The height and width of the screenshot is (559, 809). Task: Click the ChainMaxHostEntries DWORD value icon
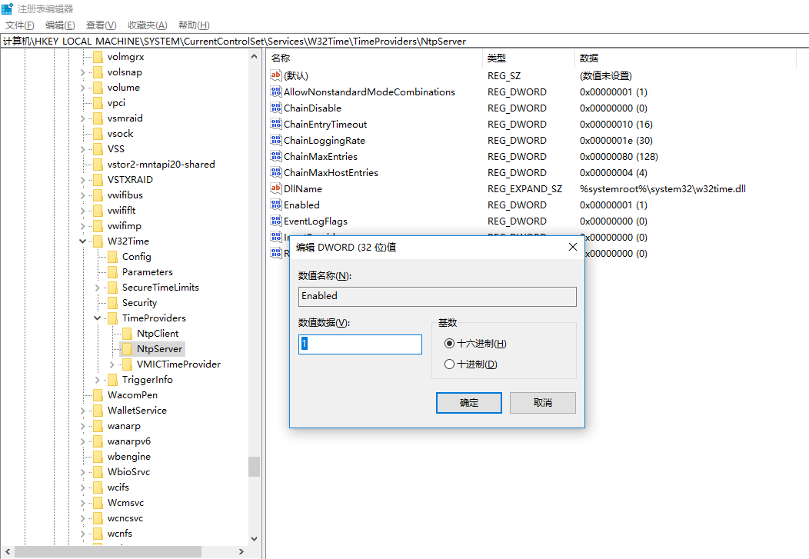(x=276, y=172)
